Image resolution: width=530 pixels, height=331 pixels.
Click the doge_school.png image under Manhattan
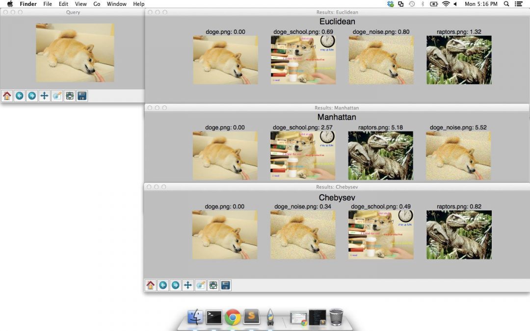pyautogui.click(x=303, y=156)
